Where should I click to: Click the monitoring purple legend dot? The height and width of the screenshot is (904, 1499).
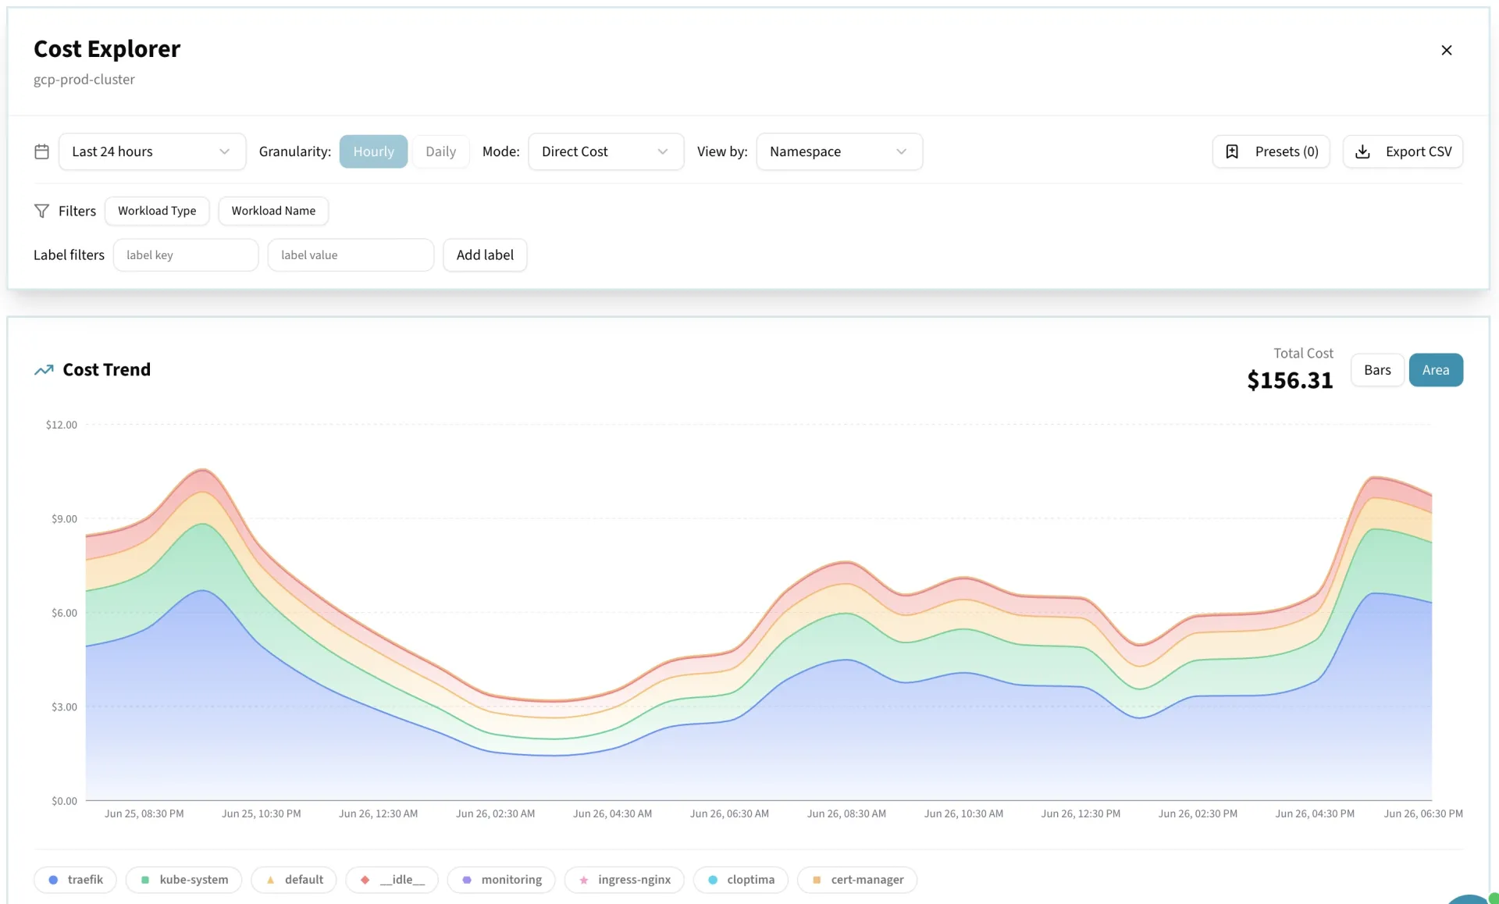point(467,880)
